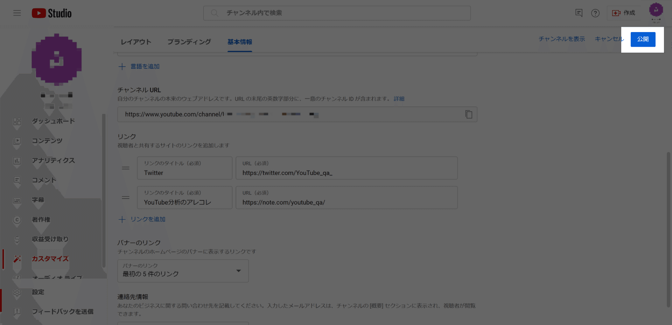Edit URL field with twitter.com/YouTube_qa_
This screenshot has width=672, height=325.
pyautogui.click(x=346, y=168)
